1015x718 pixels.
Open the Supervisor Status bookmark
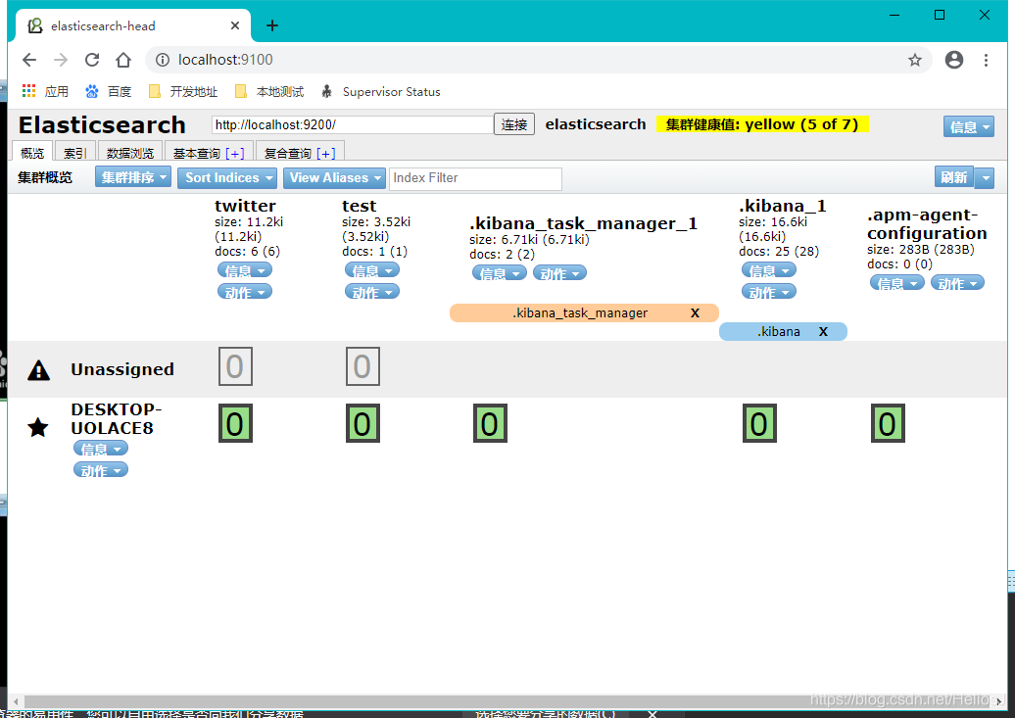[x=381, y=91]
